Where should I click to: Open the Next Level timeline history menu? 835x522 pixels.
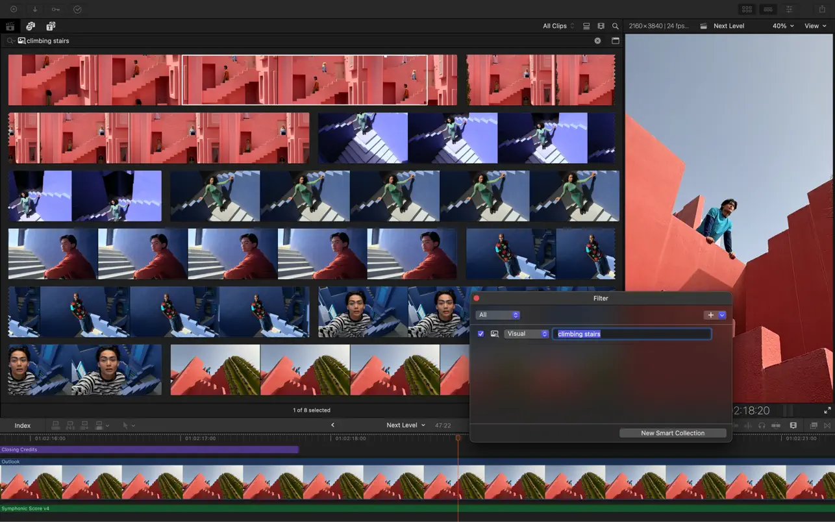pyautogui.click(x=405, y=425)
